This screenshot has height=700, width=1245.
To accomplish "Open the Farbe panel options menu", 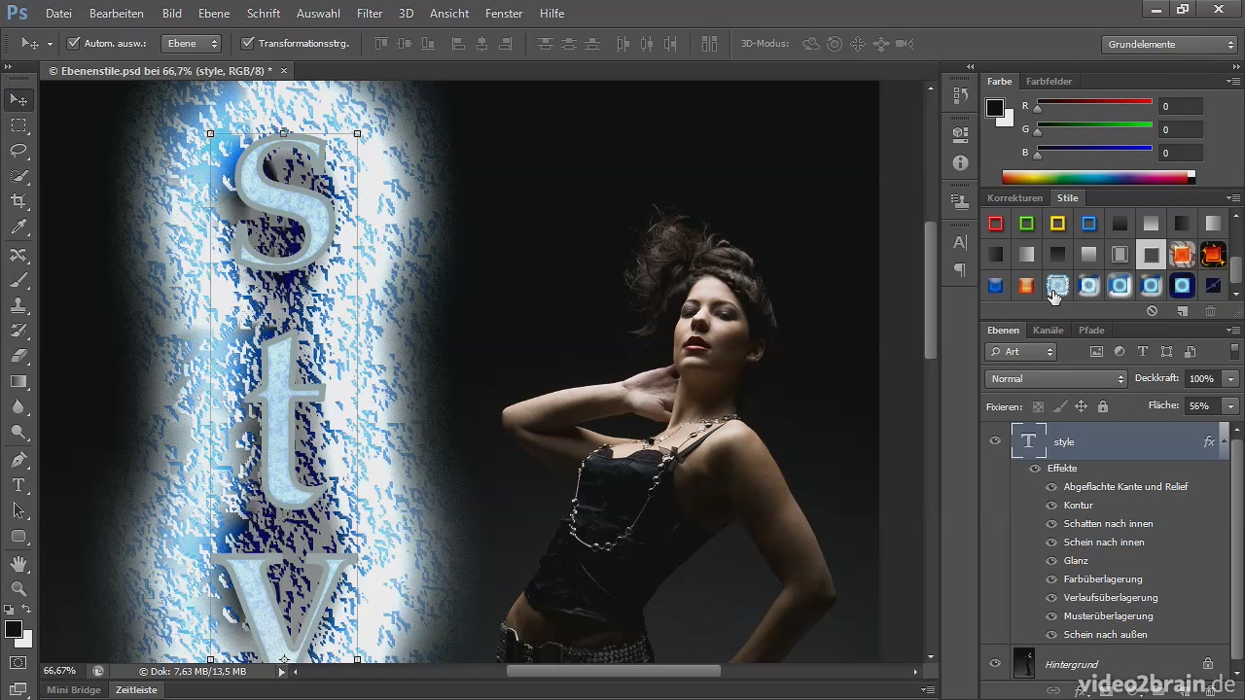I will [x=1233, y=82].
